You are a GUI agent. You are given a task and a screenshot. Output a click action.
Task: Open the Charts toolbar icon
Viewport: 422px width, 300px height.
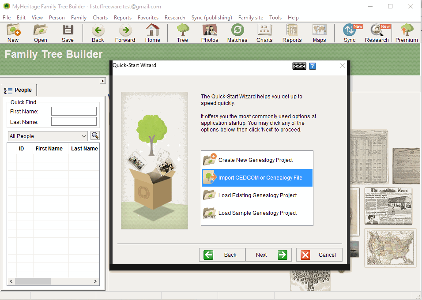point(264,33)
